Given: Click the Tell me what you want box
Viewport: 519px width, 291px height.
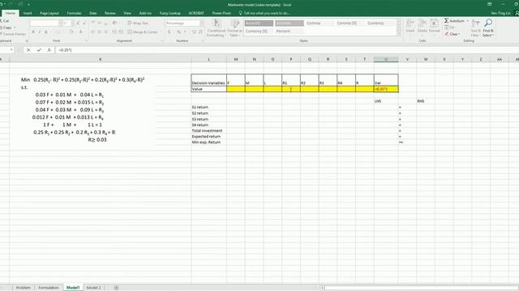Looking at the screenshot, I should pos(264,13).
